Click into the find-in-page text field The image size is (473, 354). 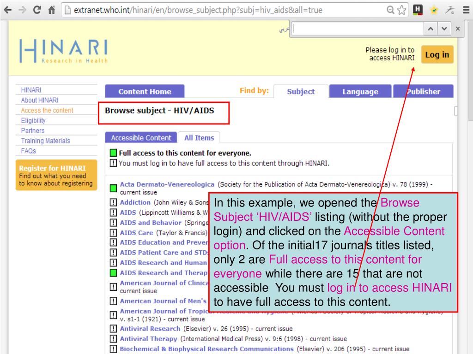click(x=358, y=29)
